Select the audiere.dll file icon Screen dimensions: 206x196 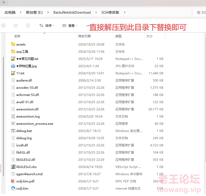point(13,80)
